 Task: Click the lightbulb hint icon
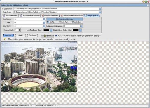click(x=4, y=39)
